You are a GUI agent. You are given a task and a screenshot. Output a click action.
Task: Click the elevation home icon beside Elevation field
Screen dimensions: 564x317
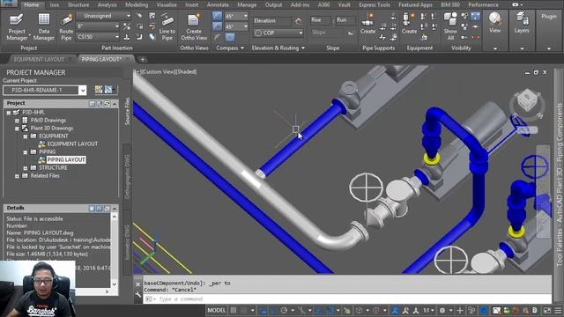click(298, 21)
